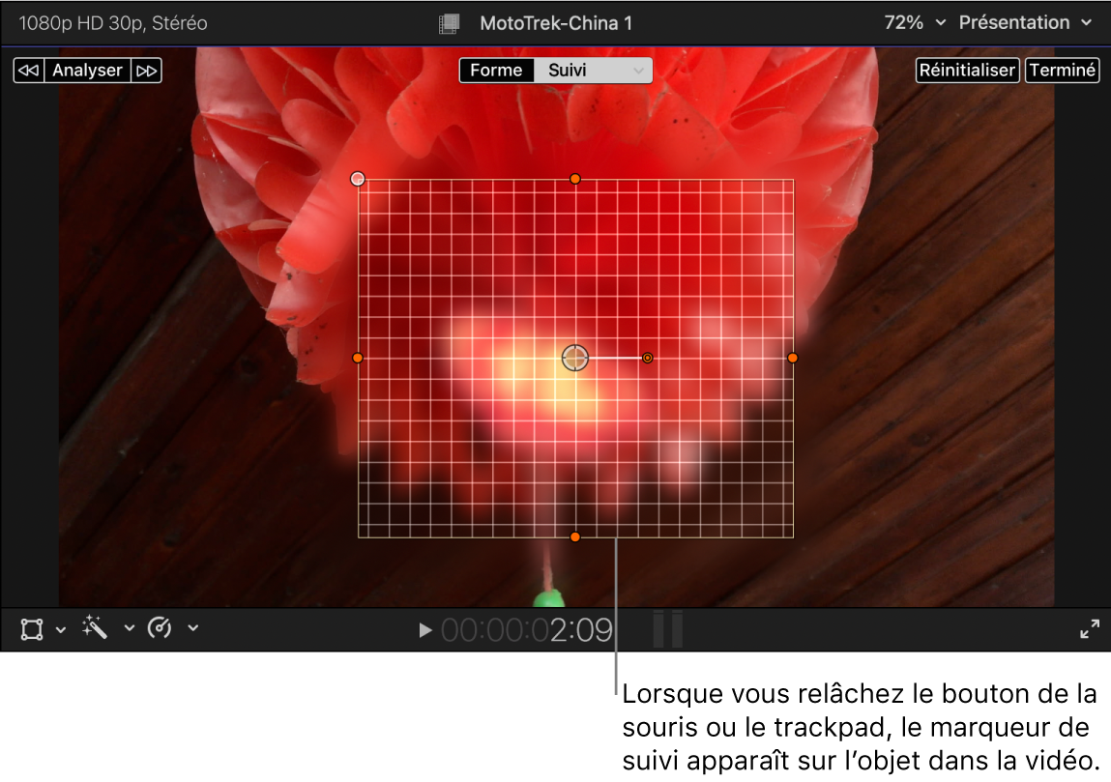Enter full screen with the expand arrows icon
1111x782 pixels.
pyautogui.click(x=1090, y=629)
